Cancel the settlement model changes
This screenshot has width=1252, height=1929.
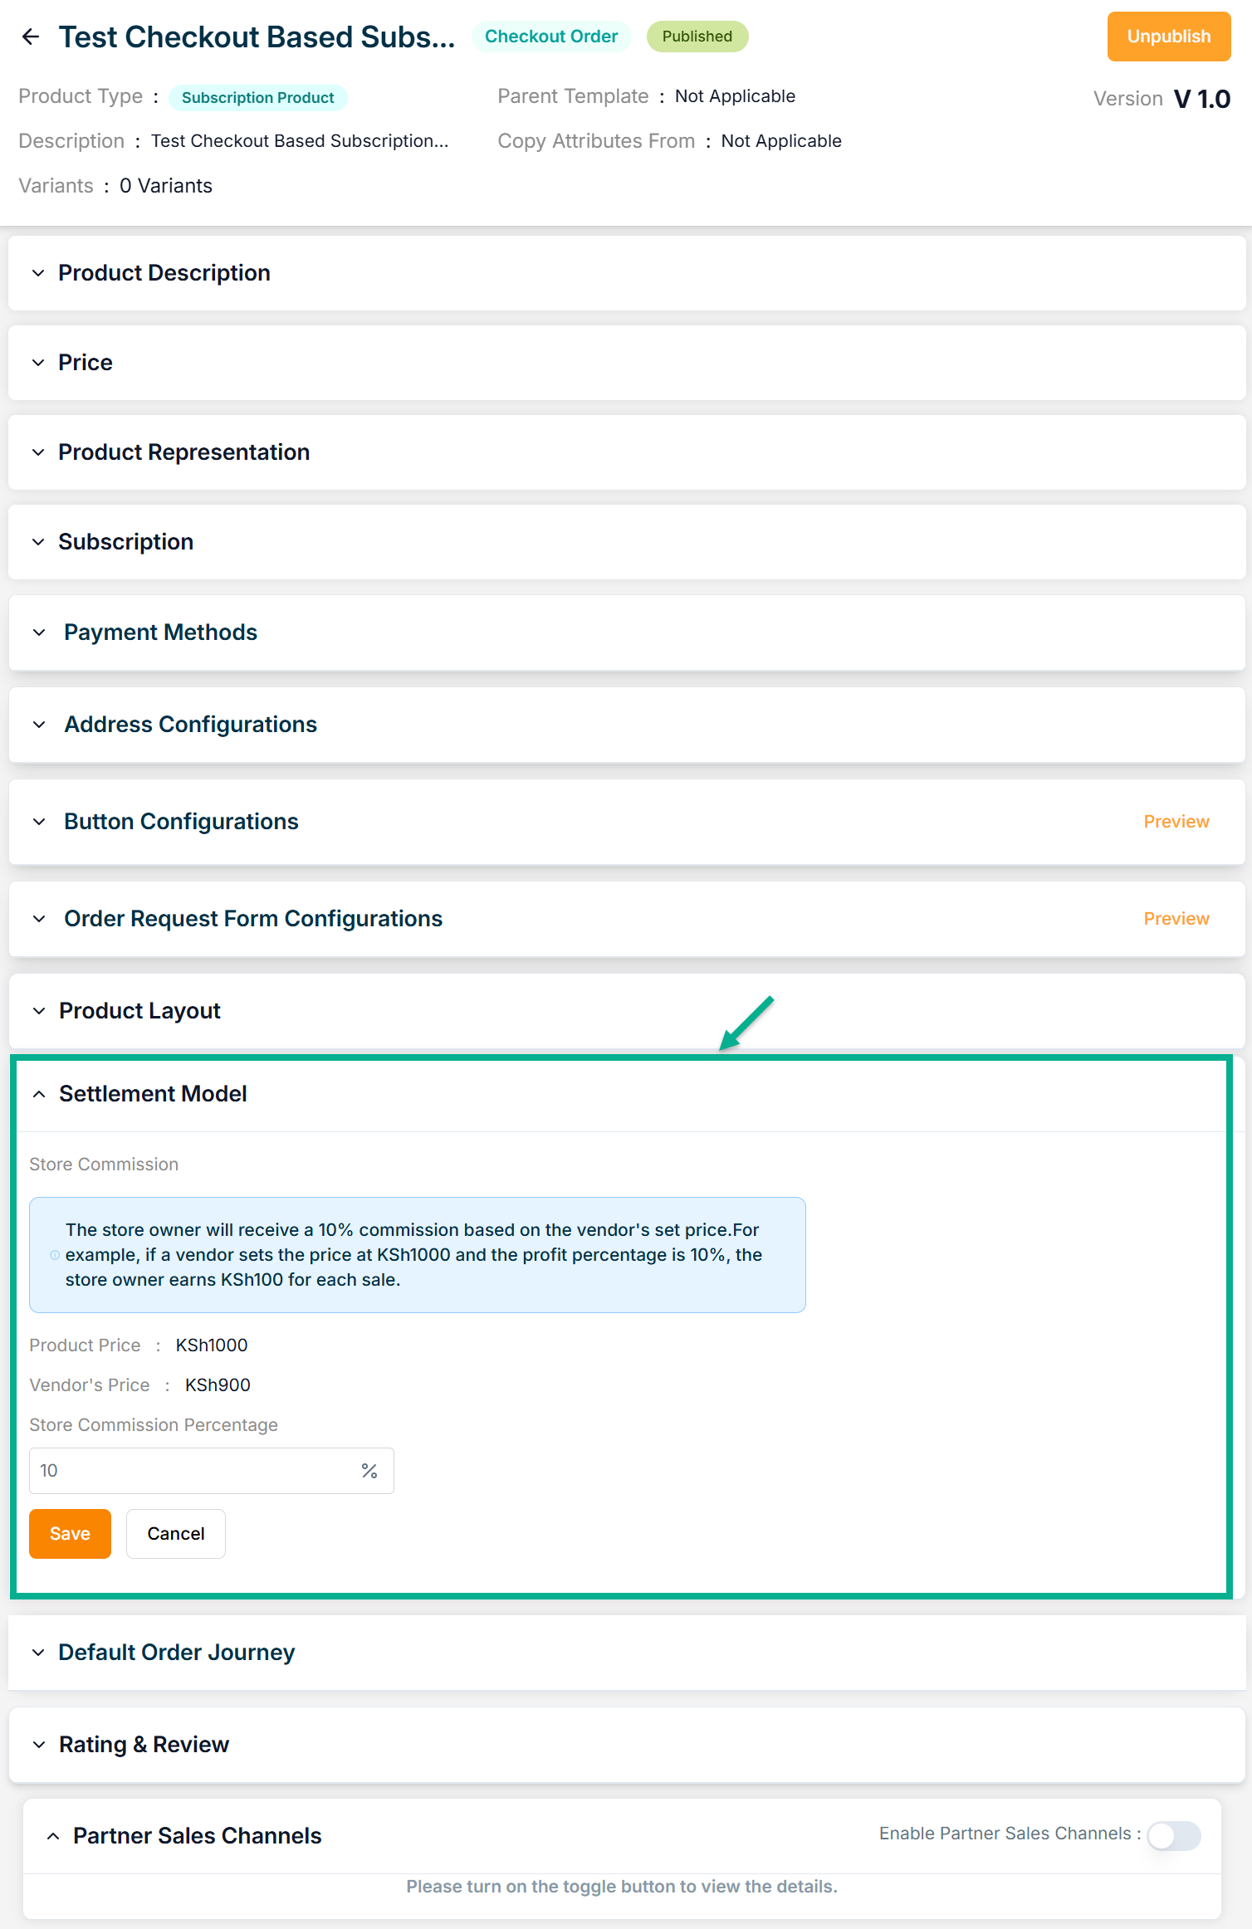pos(176,1534)
